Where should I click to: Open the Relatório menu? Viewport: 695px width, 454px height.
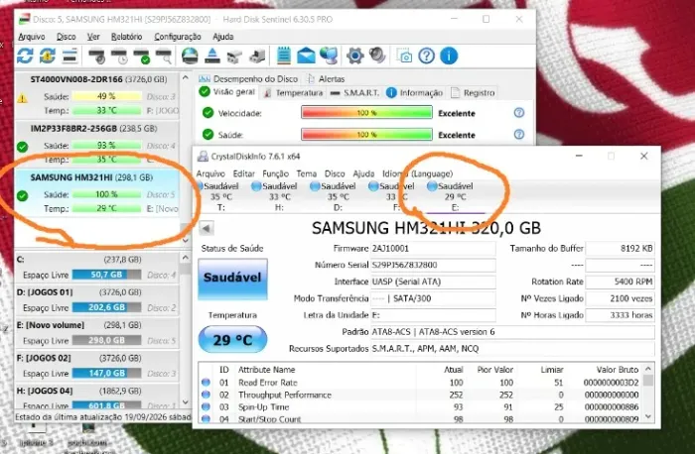click(x=126, y=37)
